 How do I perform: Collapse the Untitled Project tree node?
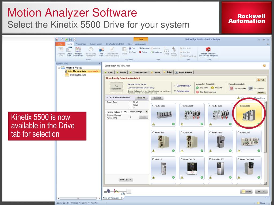point(59,68)
